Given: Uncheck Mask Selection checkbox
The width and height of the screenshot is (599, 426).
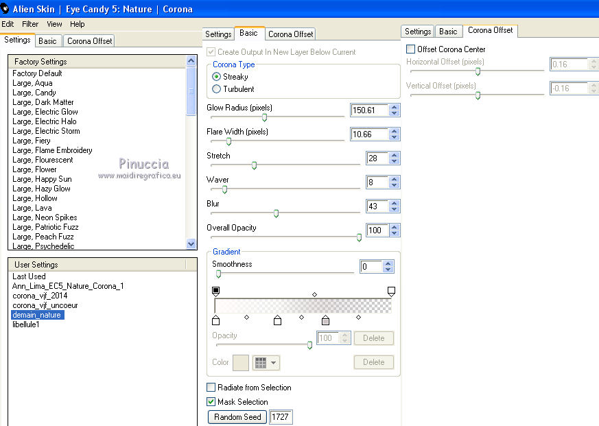Looking at the screenshot, I should pyautogui.click(x=211, y=401).
